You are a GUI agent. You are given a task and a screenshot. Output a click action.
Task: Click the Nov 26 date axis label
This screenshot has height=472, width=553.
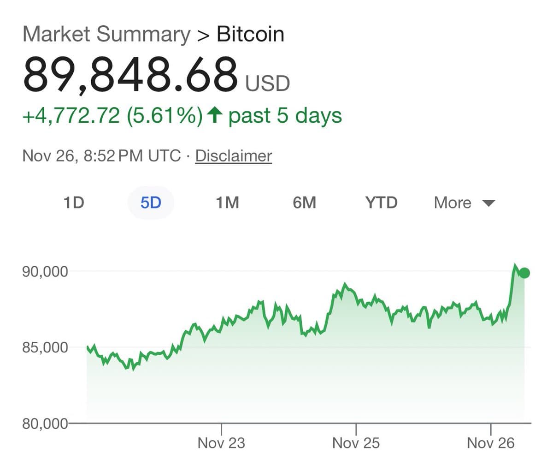click(x=490, y=443)
